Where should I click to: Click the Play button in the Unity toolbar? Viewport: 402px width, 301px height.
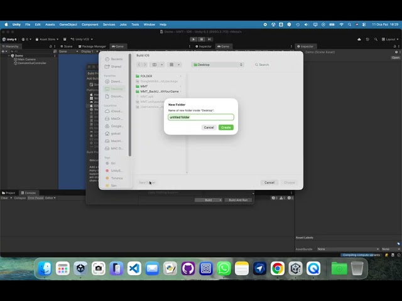click(x=193, y=39)
